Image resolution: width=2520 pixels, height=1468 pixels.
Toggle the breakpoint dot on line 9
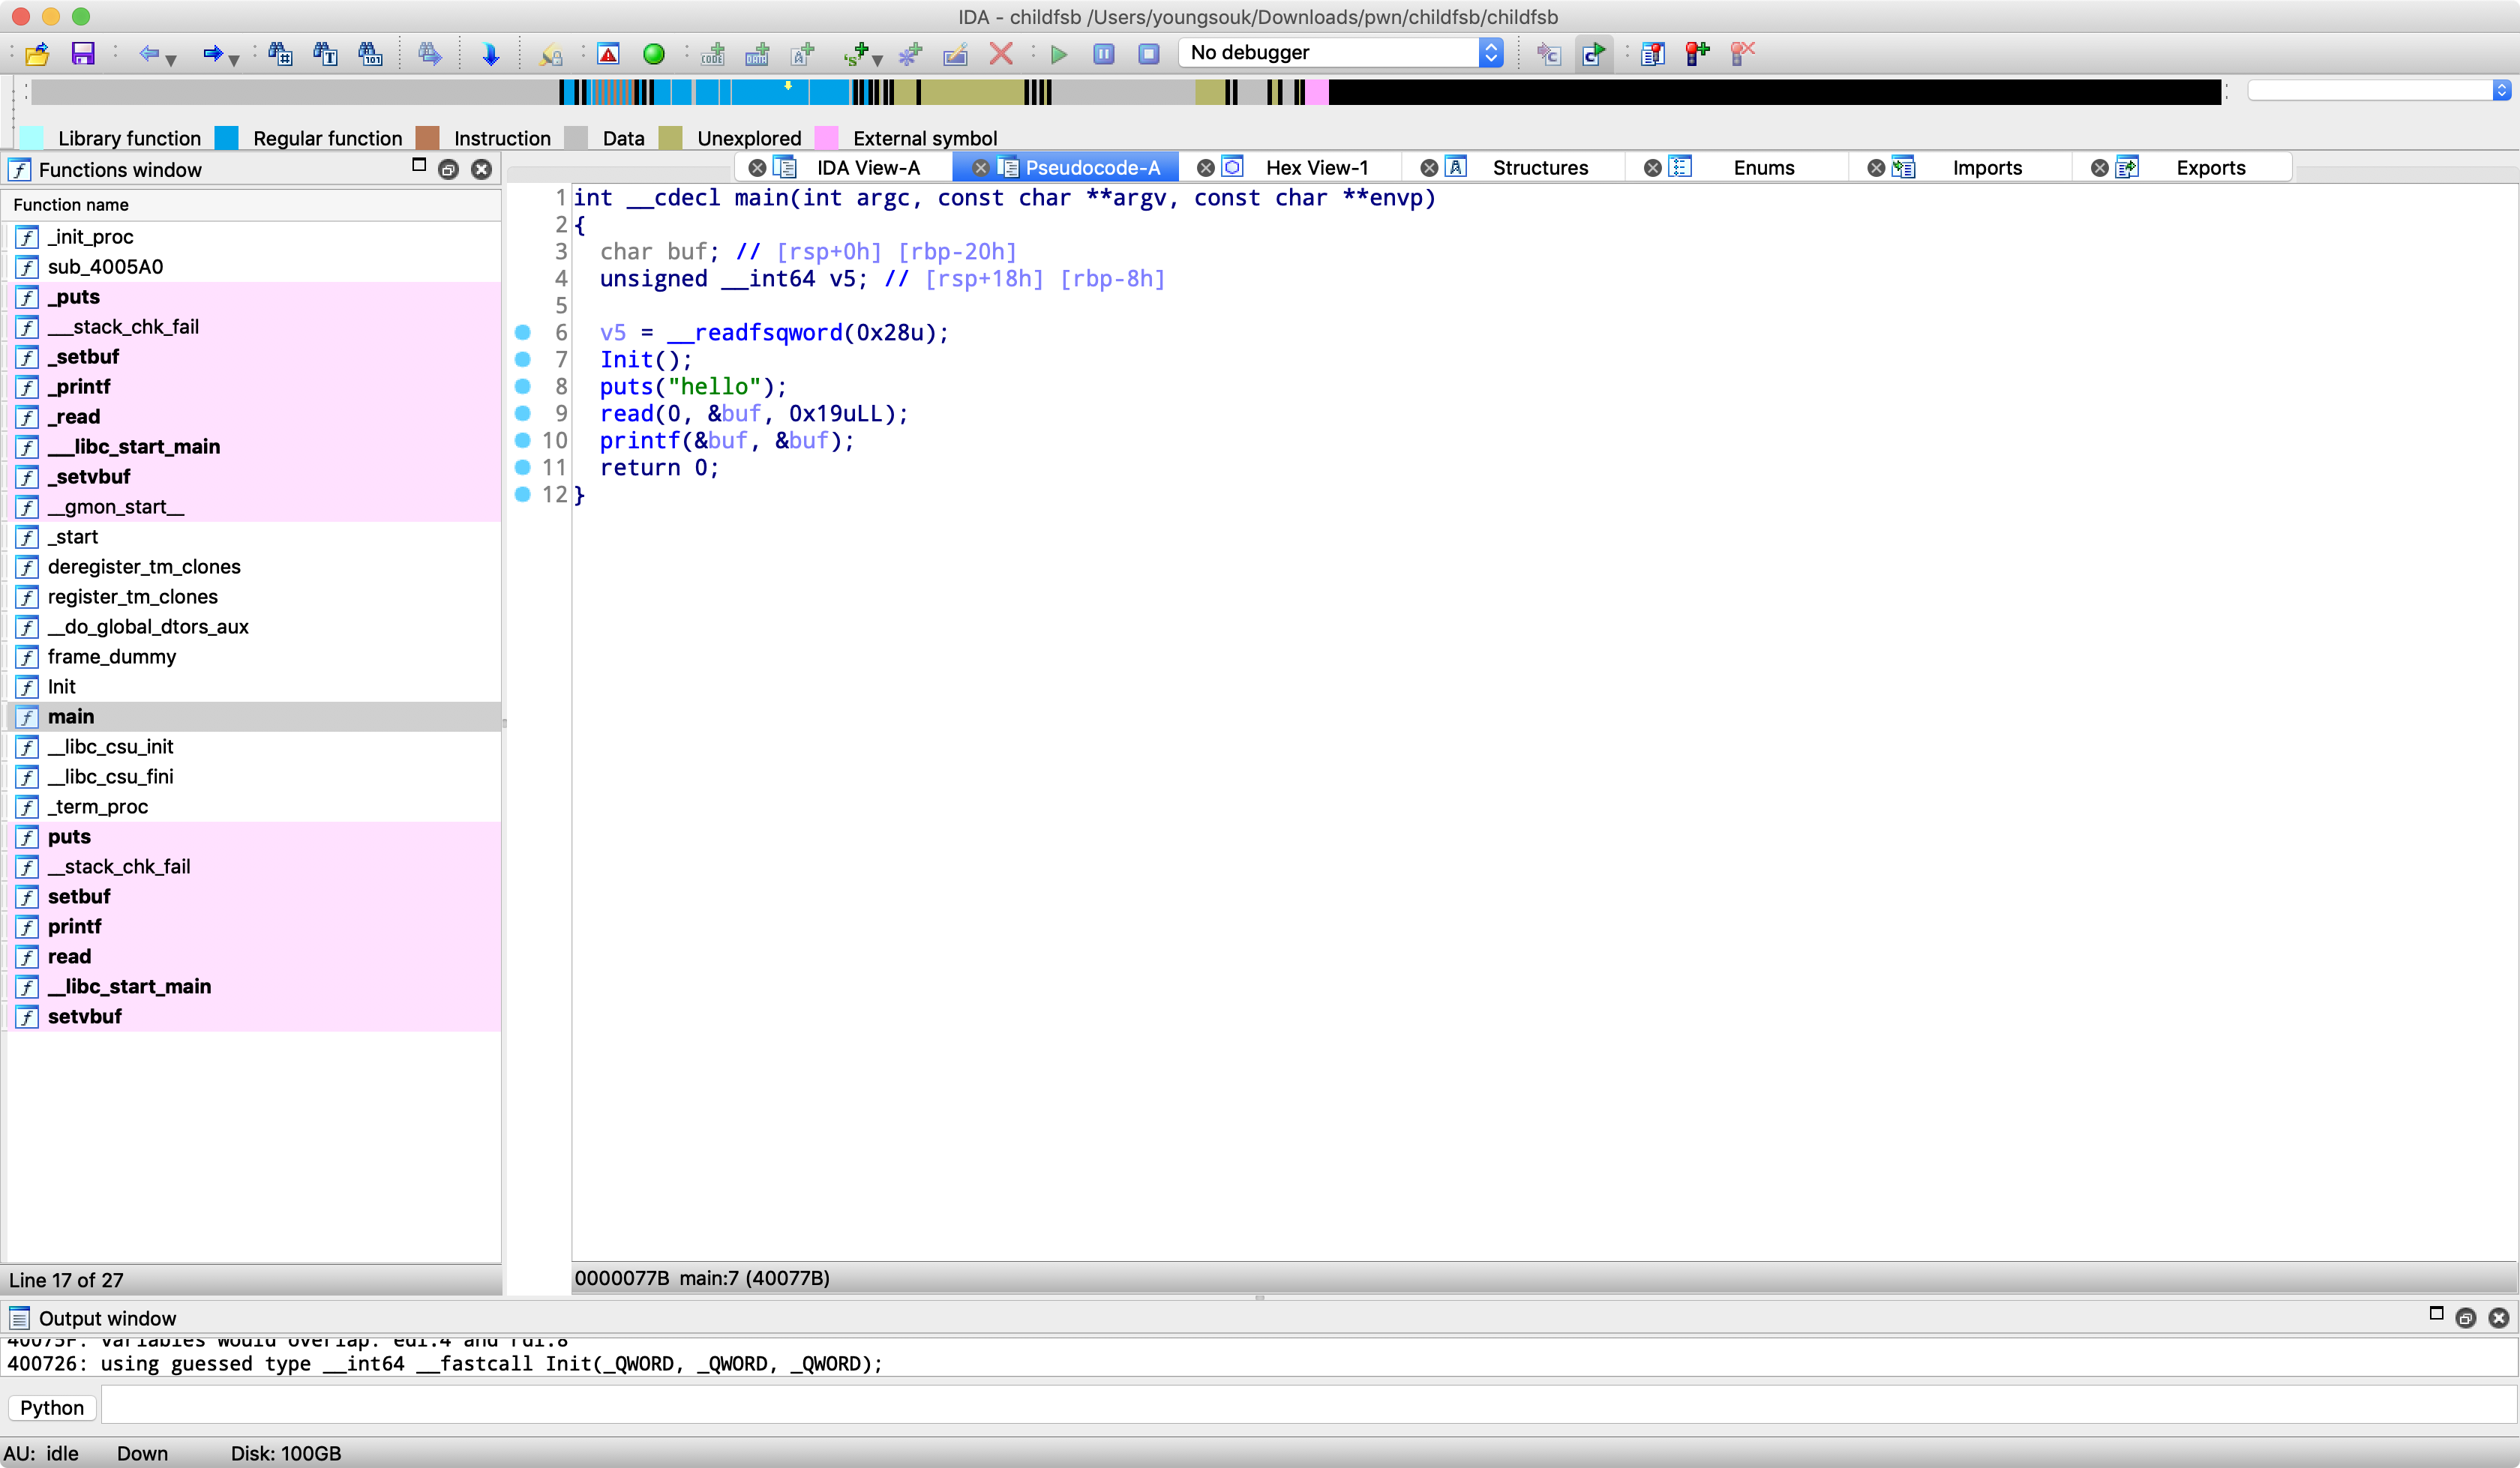522,413
